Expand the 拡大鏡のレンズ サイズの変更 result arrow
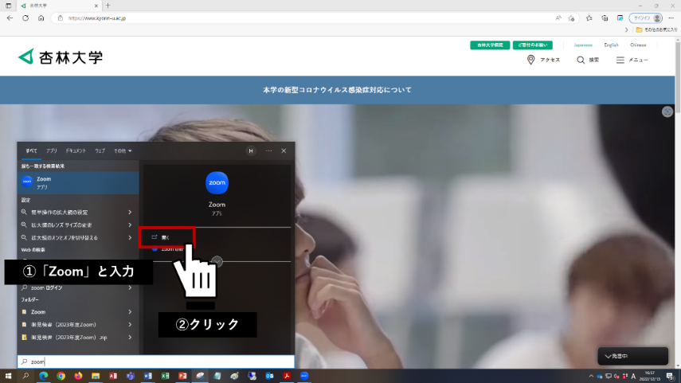This screenshot has height=383, width=681. (130, 225)
